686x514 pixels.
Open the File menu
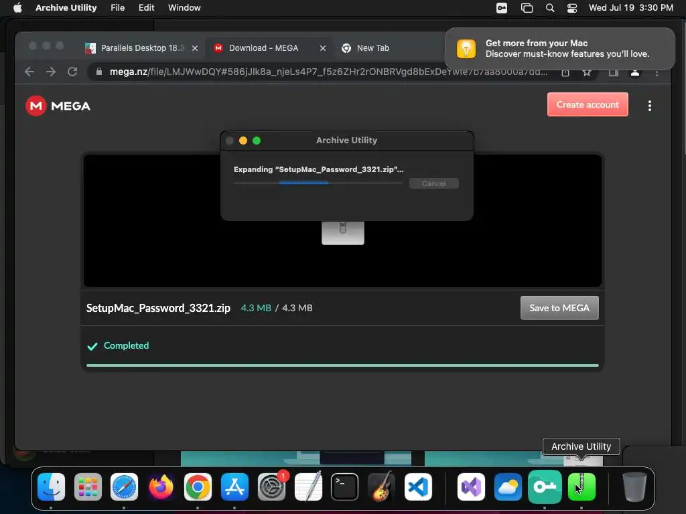(x=117, y=8)
